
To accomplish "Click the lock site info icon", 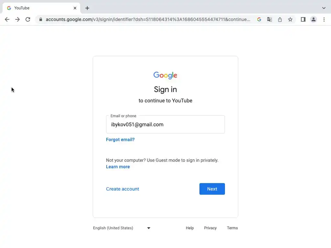I will [x=40, y=19].
